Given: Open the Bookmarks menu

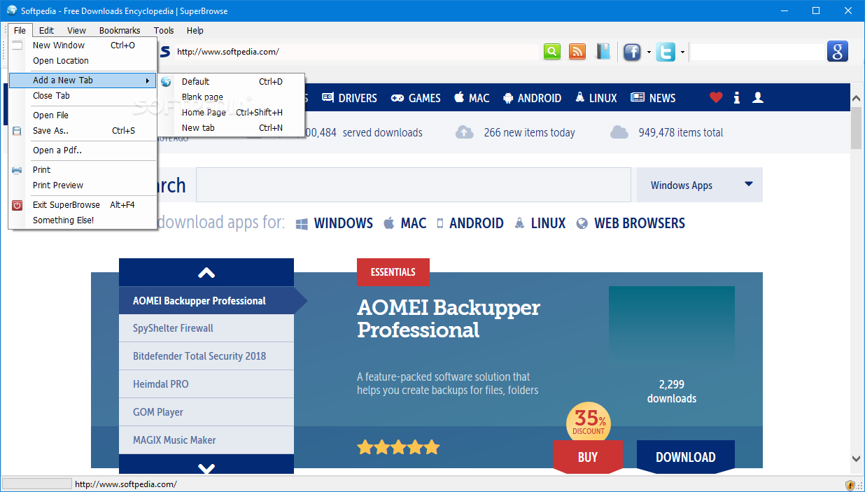Looking at the screenshot, I should pos(120,30).
